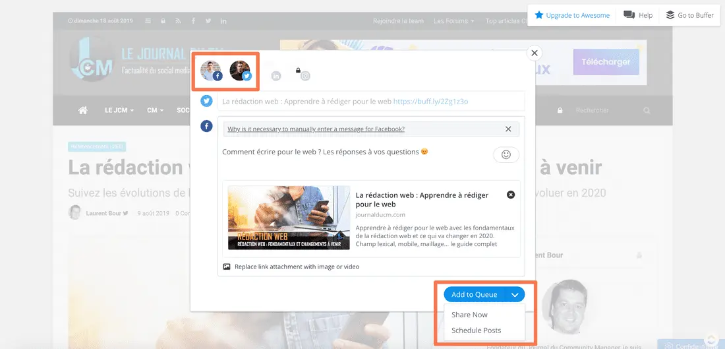Click the Twitter message text field

click(x=371, y=101)
